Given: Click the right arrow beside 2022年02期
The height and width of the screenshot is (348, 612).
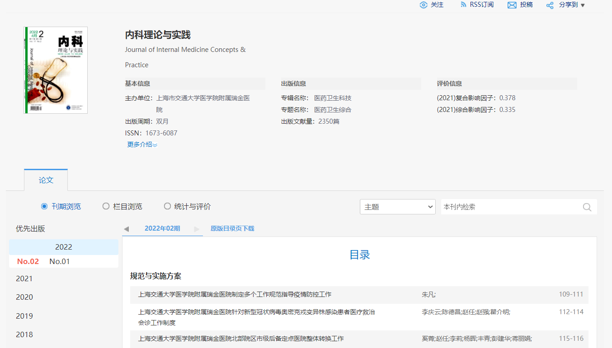Looking at the screenshot, I should 197,229.
